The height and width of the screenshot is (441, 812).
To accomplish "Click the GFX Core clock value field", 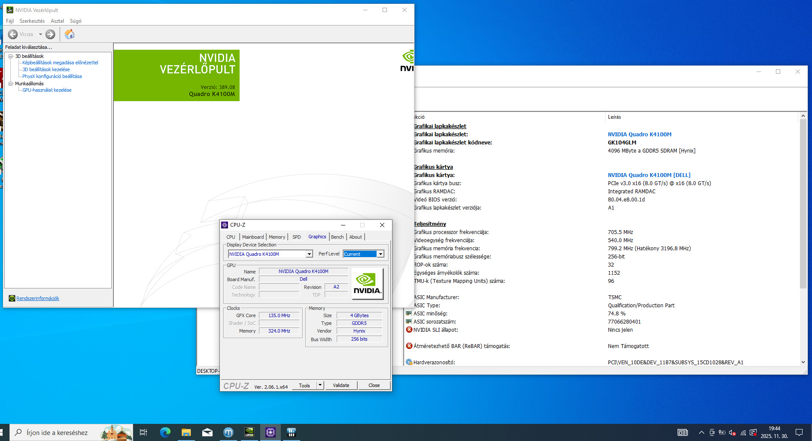I will 279,315.
